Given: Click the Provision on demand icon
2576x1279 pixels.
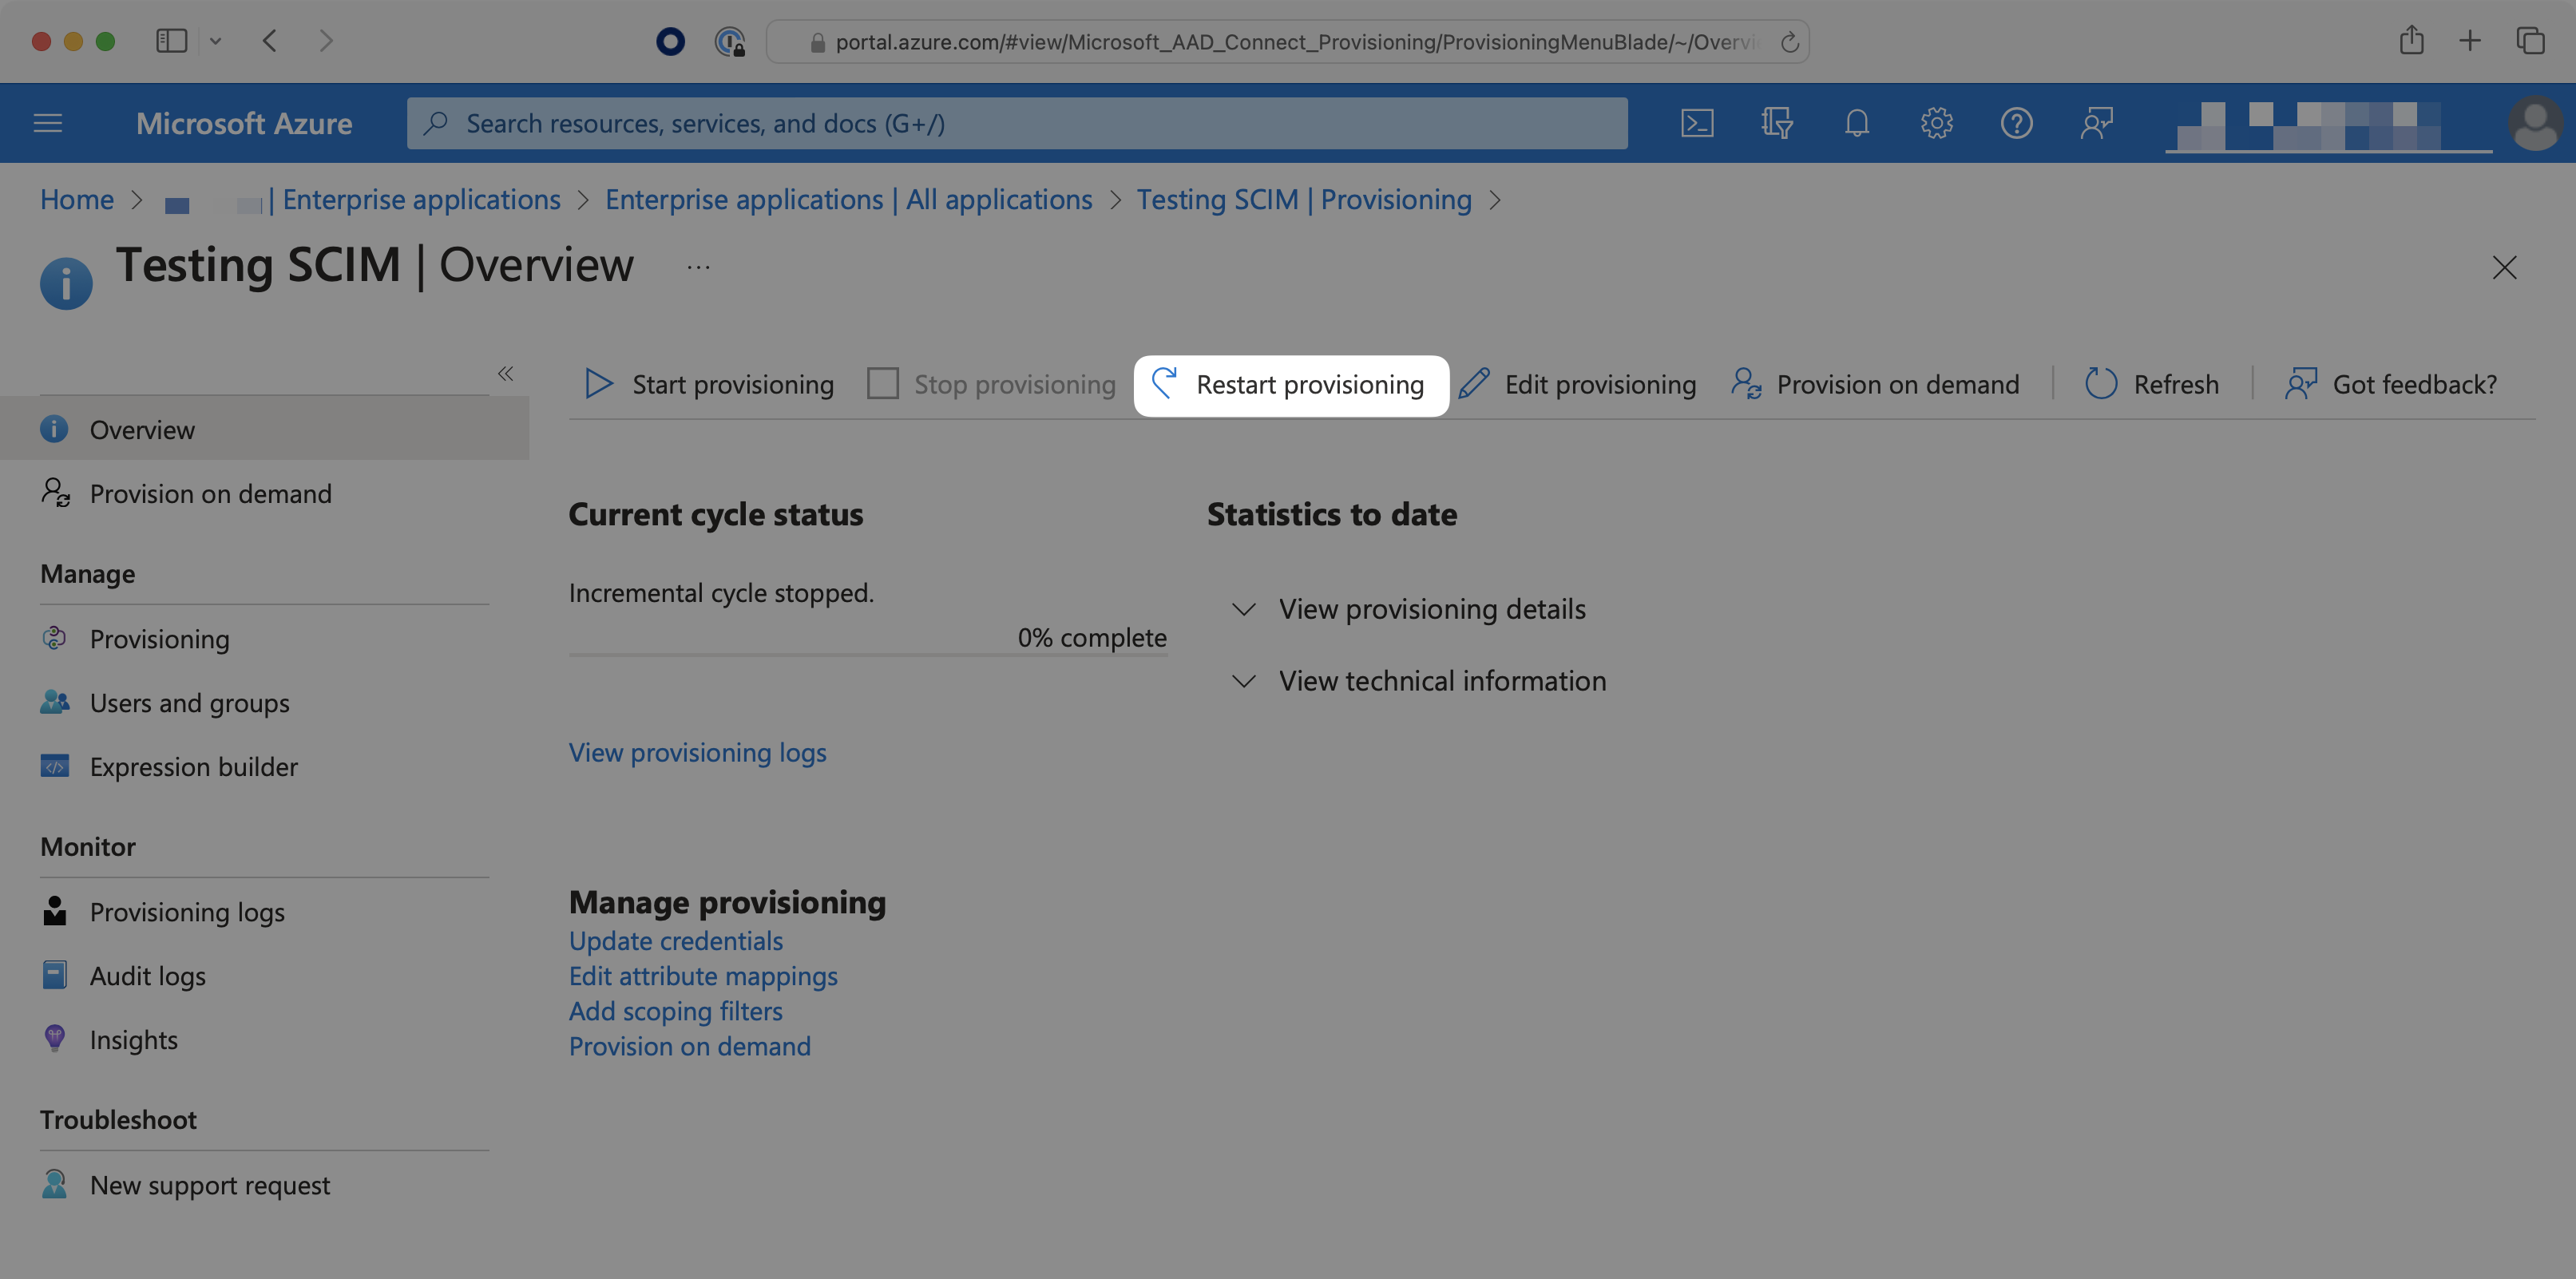Looking at the screenshot, I should coord(1745,384).
